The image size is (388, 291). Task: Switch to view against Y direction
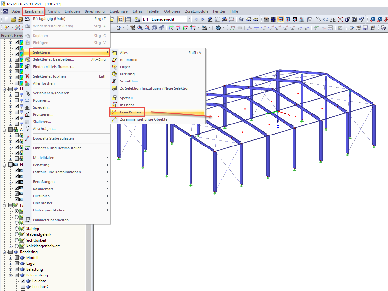(193, 28)
